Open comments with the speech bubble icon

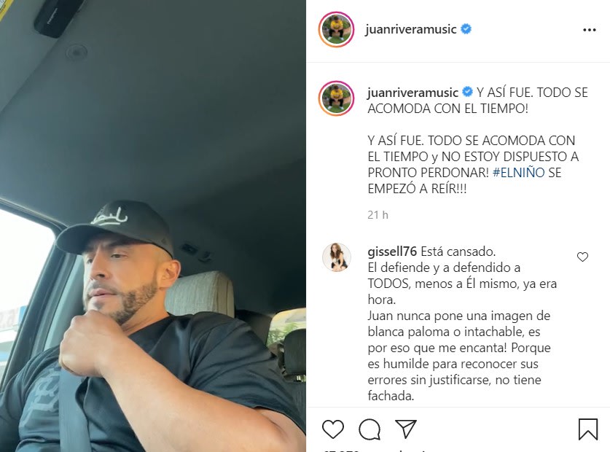pyautogui.click(x=369, y=429)
